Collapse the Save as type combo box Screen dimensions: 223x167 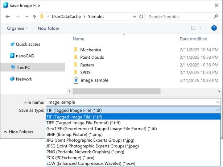[x=218, y=110]
